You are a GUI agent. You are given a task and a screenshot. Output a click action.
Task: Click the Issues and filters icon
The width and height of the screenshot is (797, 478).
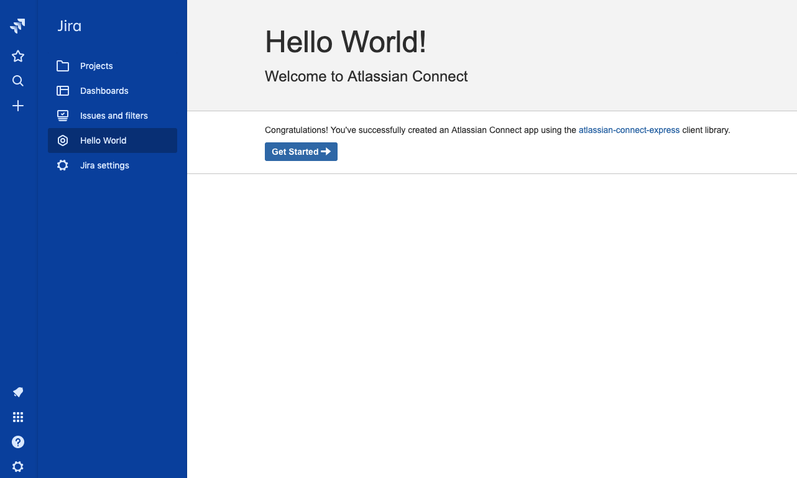click(62, 116)
